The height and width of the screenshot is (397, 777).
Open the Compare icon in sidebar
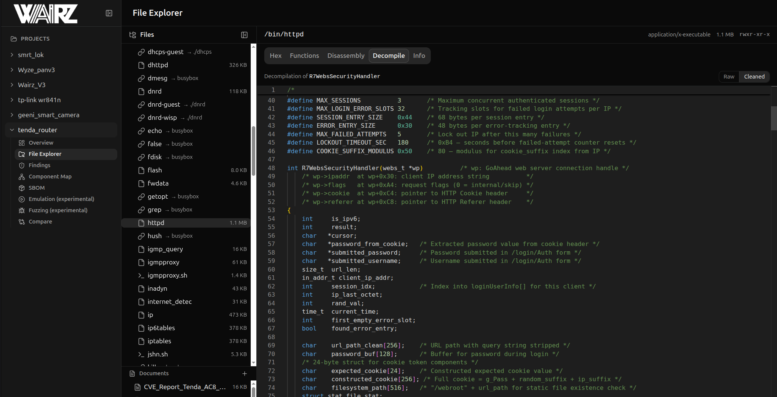tap(22, 222)
